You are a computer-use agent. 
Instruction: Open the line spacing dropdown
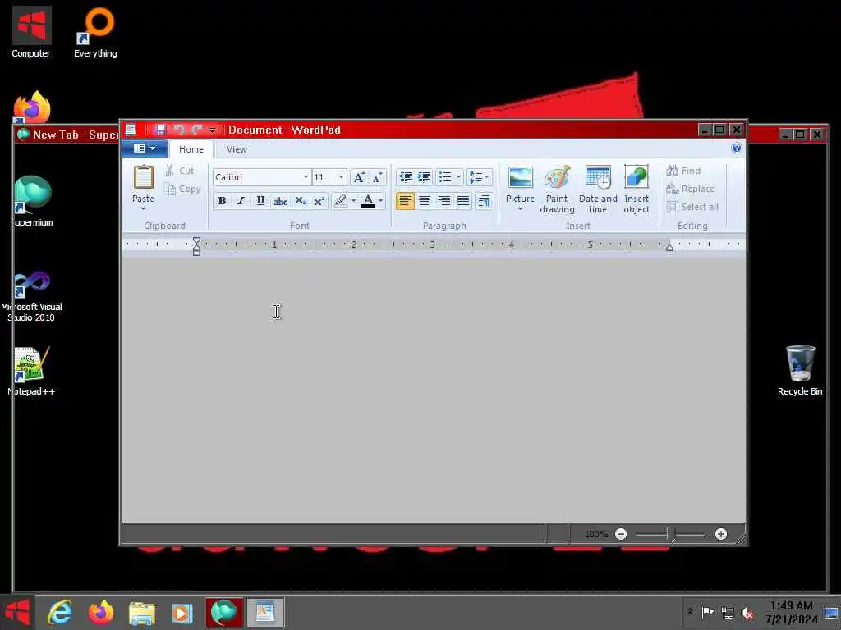[479, 177]
